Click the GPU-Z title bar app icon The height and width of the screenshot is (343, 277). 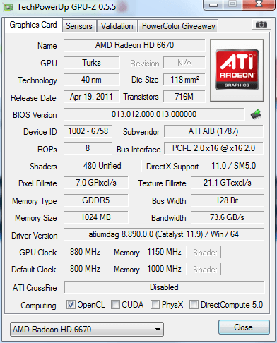coord(8,7)
